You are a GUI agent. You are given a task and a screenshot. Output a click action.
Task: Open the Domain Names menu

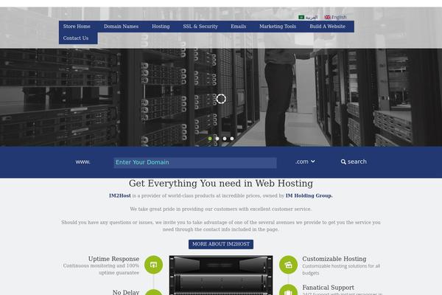pos(121,27)
